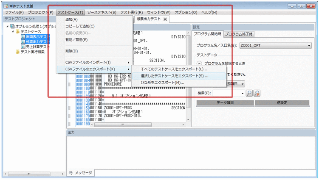Image resolution: width=319 pixels, height=180 pixels.
Task: Click line number 0001100 in source
Action: (x=82, y=88)
